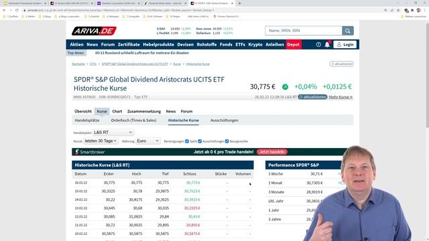The width and height of the screenshot is (429, 241).
Task: Open the red Depot menu item
Action: 294,44
